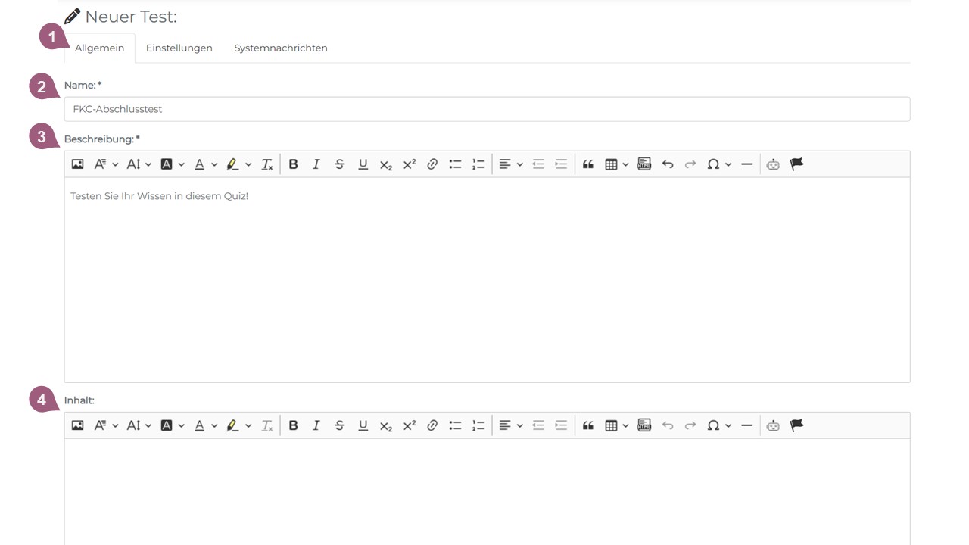The height and width of the screenshot is (545, 969).
Task: Open highlight color picker in Inhalt toolbar
Action: click(x=238, y=425)
